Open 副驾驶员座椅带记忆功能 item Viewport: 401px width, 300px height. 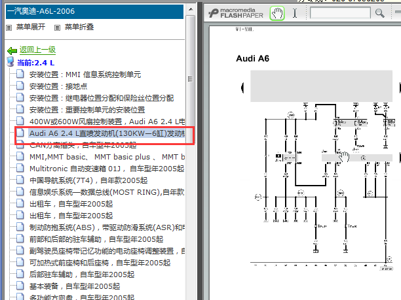(107, 251)
